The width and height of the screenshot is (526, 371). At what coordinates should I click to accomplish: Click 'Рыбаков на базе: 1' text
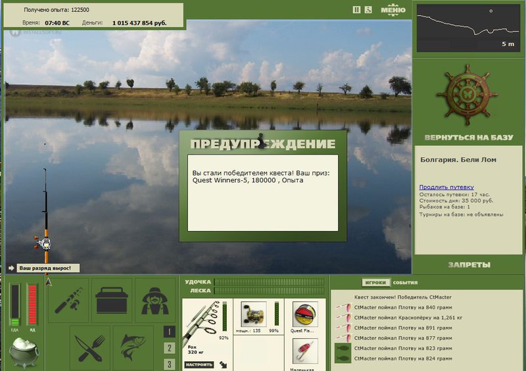444,207
